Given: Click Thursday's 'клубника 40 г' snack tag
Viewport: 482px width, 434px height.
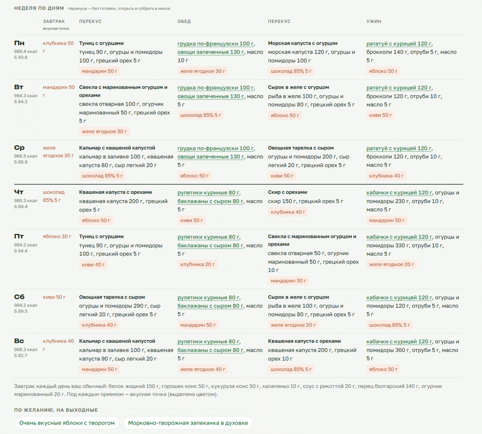Looking at the screenshot, I should (288, 212).
